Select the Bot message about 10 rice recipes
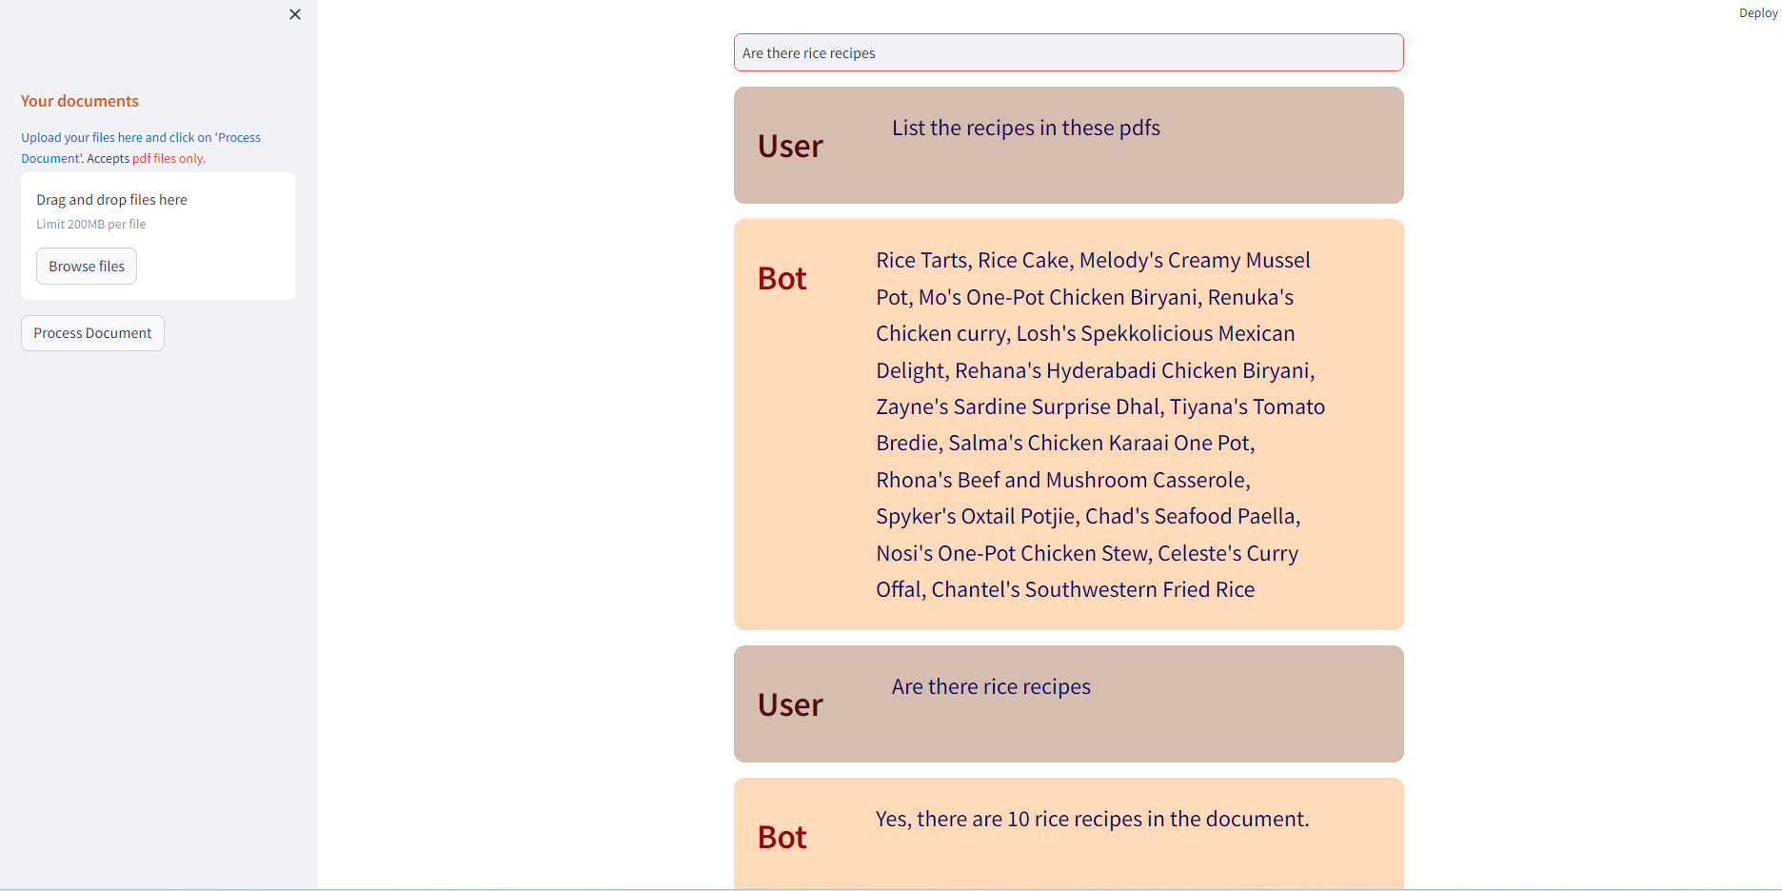 coord(1068,833)
